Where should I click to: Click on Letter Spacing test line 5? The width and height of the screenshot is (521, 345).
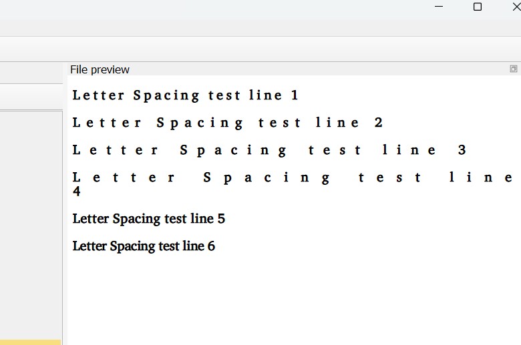[149, 219]
